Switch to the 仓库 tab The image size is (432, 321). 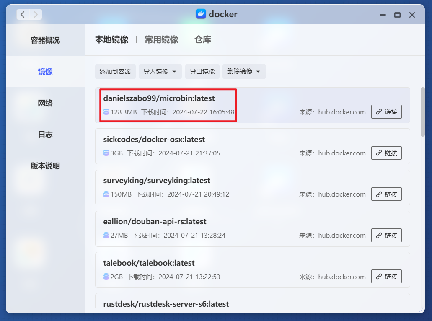[203, 40]
